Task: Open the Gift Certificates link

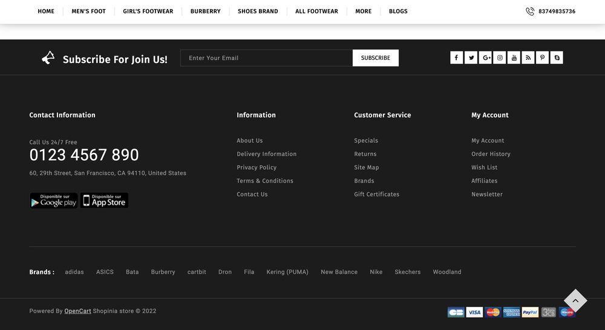Action: (x=376, y=194)
